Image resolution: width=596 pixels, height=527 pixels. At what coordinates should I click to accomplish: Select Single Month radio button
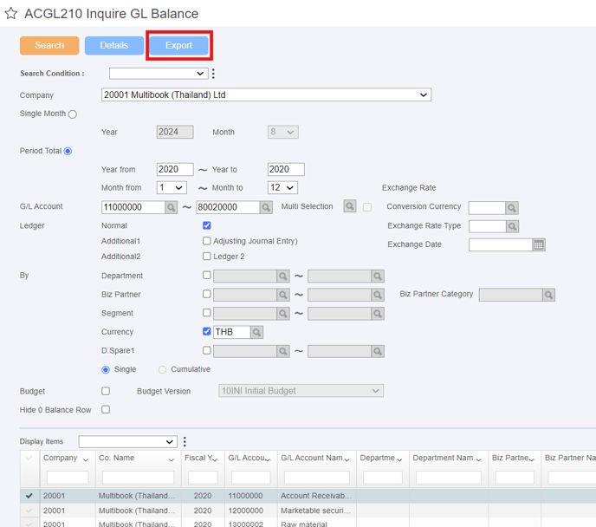tap(73, 114)
